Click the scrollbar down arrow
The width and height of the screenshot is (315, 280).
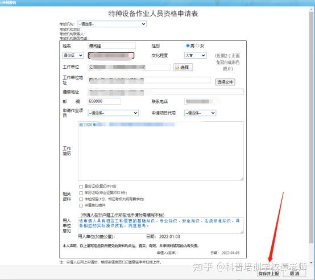point(312,262)
